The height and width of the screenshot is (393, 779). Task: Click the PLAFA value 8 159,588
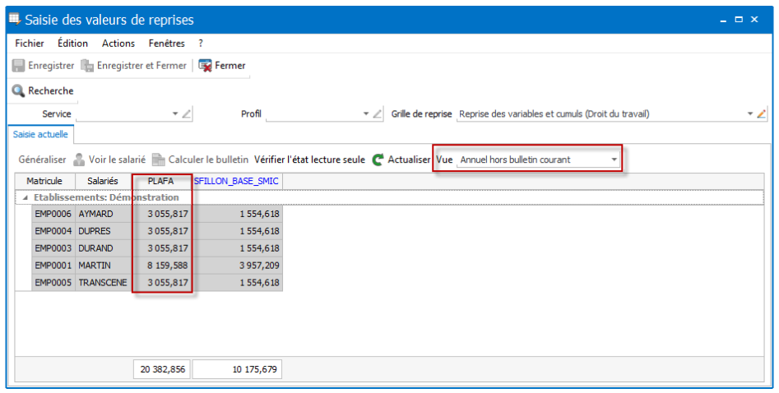pos(168,266)
